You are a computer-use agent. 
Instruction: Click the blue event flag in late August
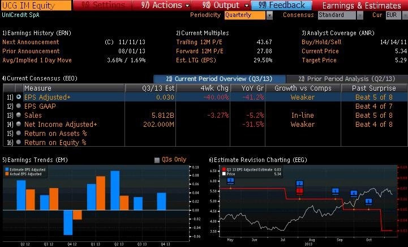pyautogui.click(x=336, y=191)
